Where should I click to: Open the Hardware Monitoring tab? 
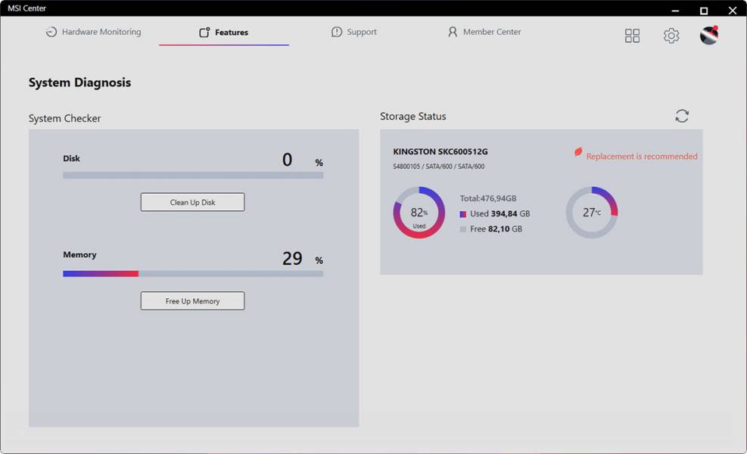[93, 33]
